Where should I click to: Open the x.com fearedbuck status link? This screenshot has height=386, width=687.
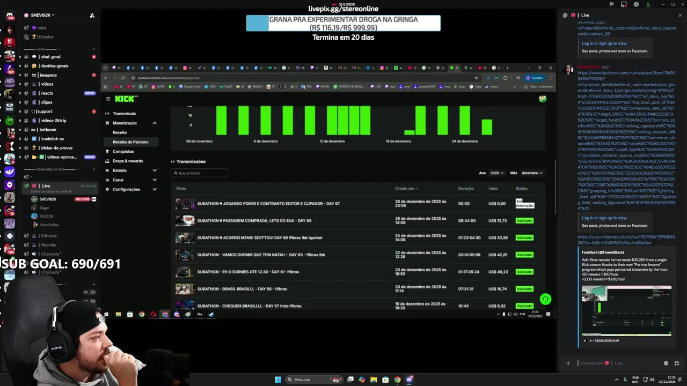tap(626, 240)
